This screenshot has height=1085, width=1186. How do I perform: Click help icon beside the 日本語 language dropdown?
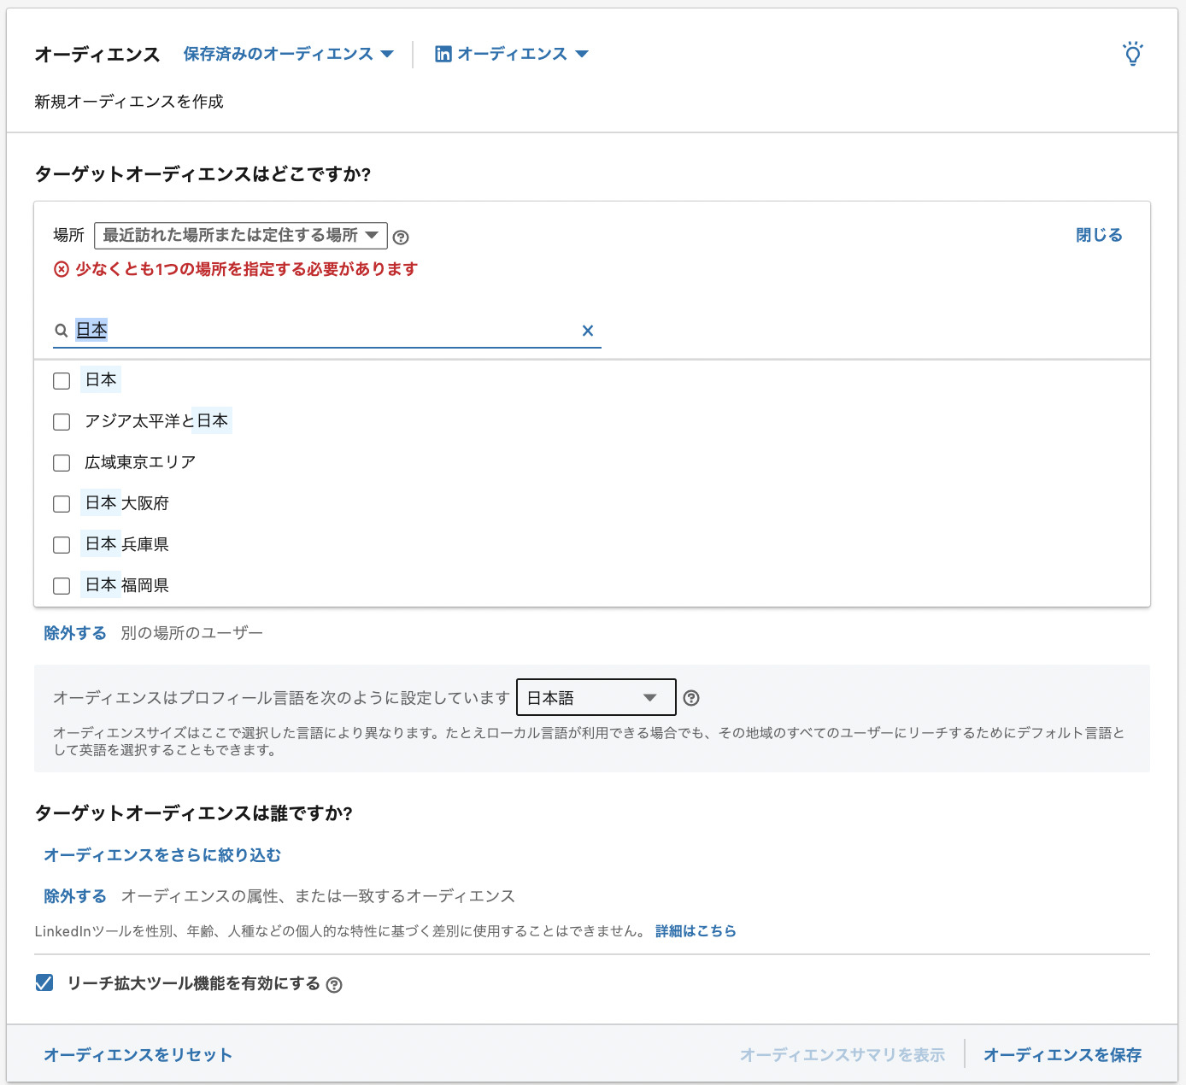[691, 698]
